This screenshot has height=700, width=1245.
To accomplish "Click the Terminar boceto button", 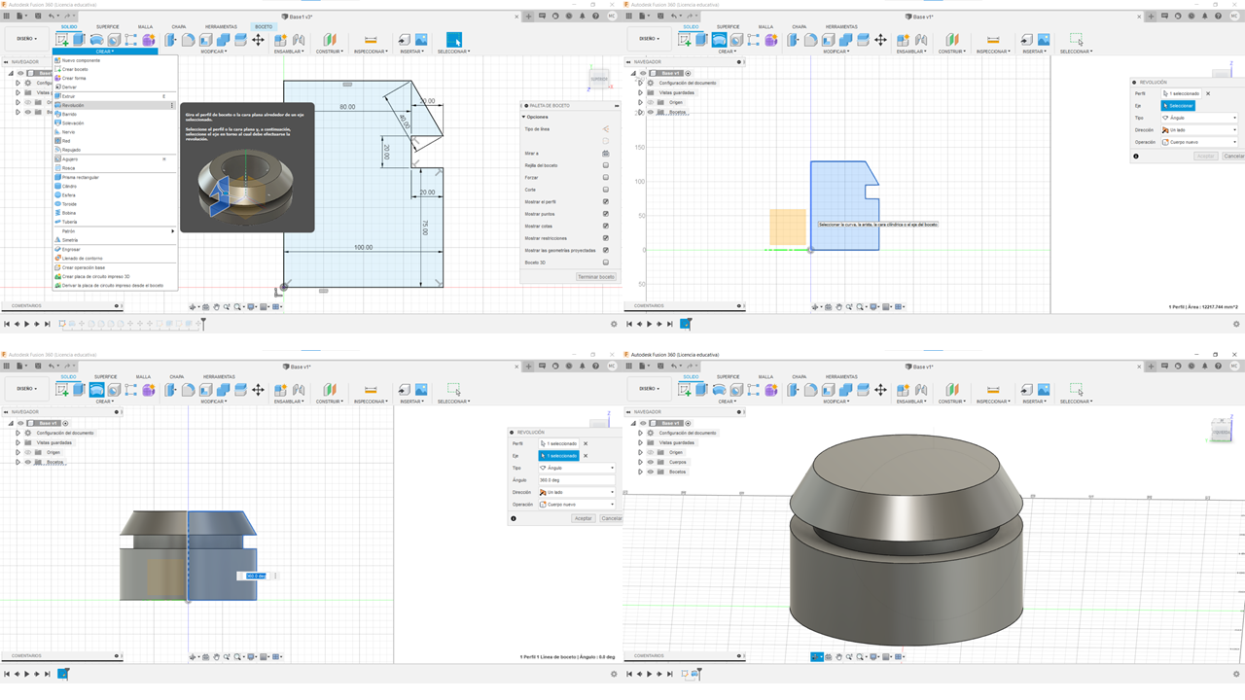I will tap(596, 277).
